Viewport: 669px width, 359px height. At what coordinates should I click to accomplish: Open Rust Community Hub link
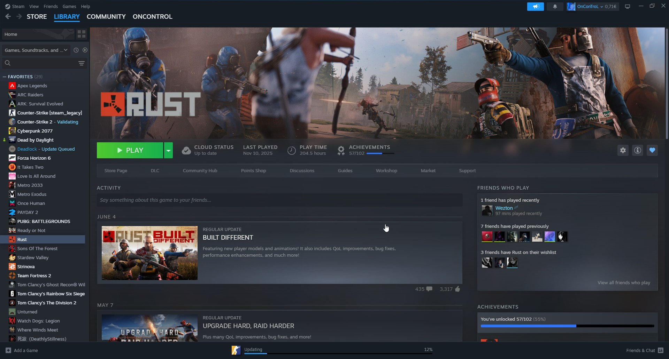200,170
